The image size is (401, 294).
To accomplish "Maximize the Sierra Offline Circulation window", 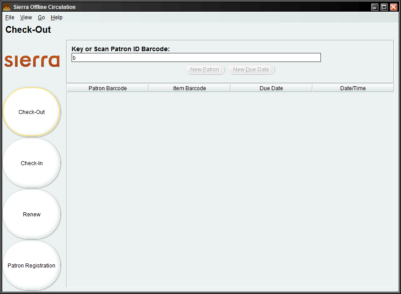I will coord(384,7).
